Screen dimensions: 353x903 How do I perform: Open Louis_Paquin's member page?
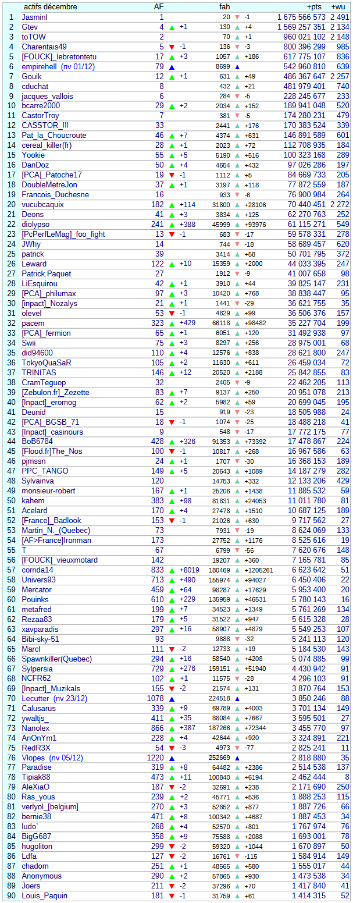click(45, 896)
